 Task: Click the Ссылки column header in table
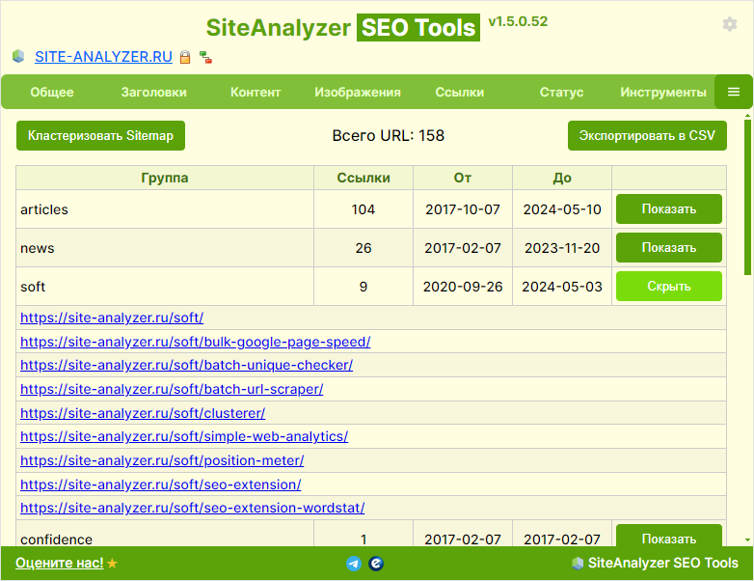(x=364, y=179)
